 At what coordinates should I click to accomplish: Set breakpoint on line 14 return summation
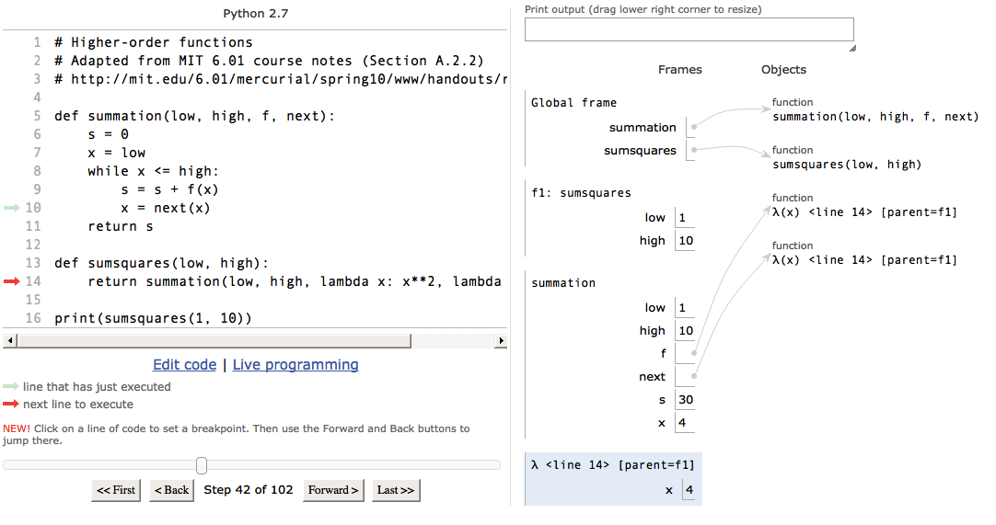pos(294,281)
